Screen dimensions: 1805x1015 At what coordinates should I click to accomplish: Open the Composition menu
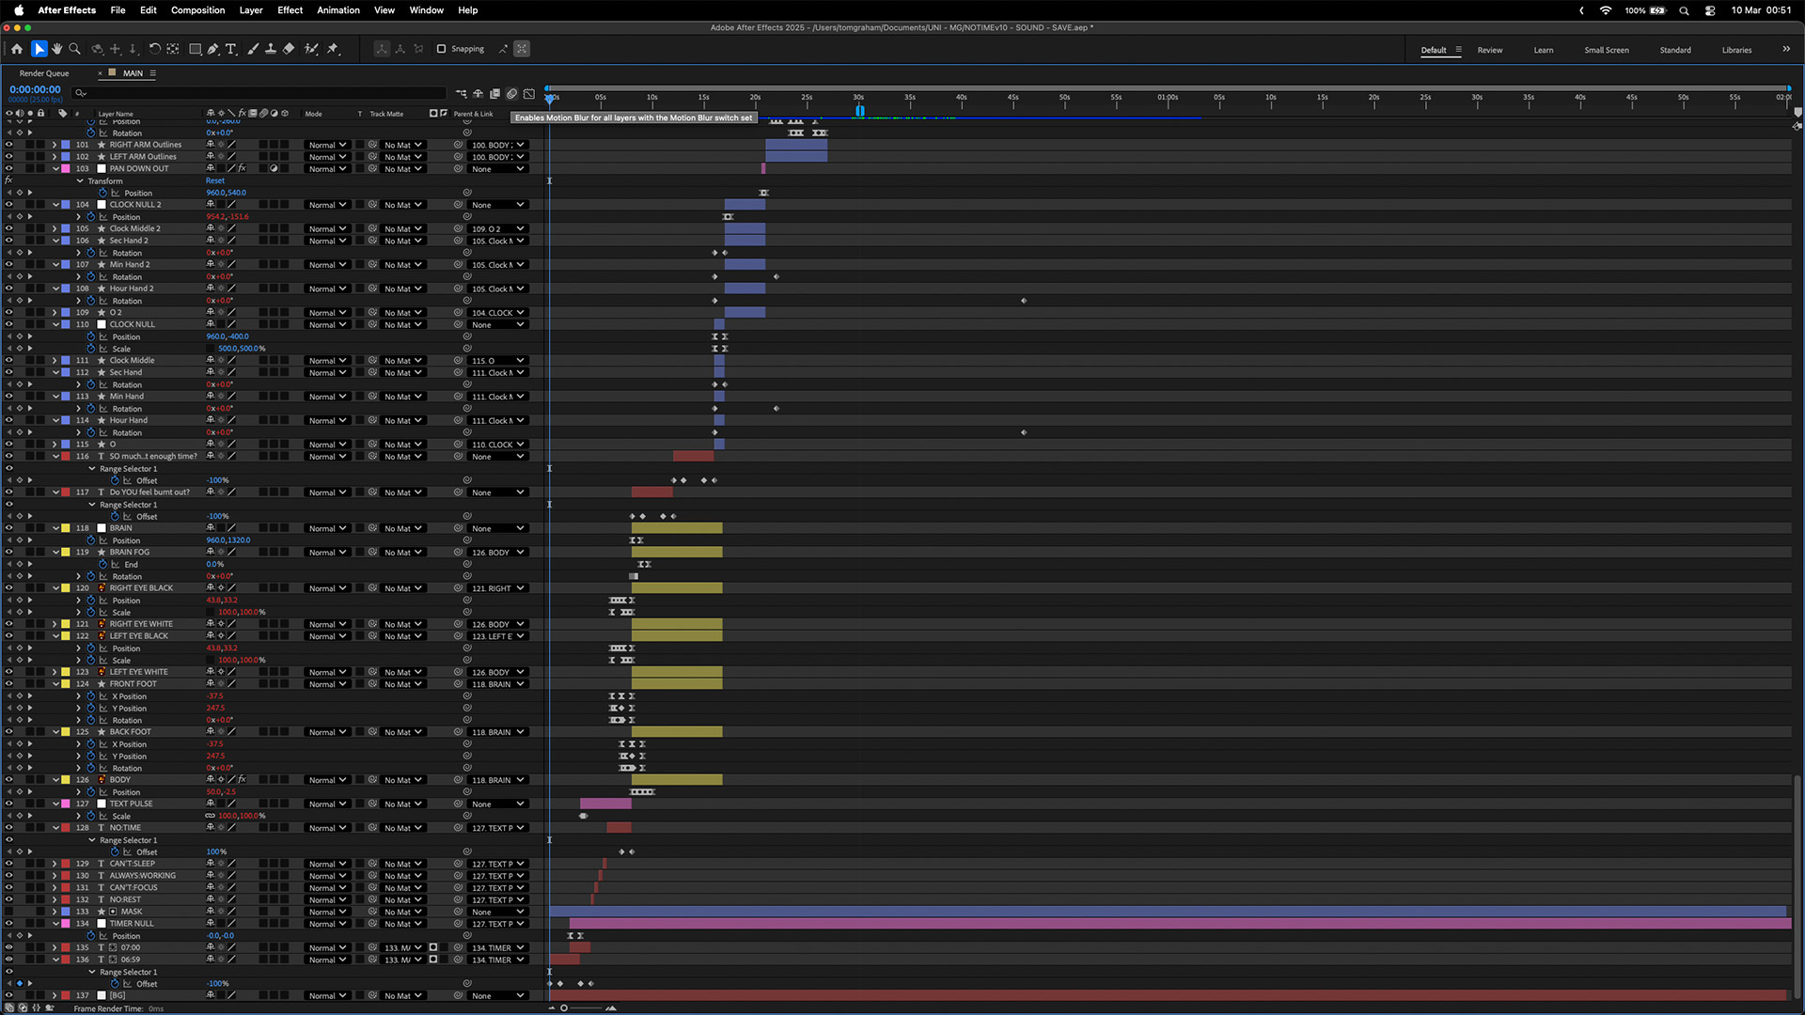click(x=197, y=10)
